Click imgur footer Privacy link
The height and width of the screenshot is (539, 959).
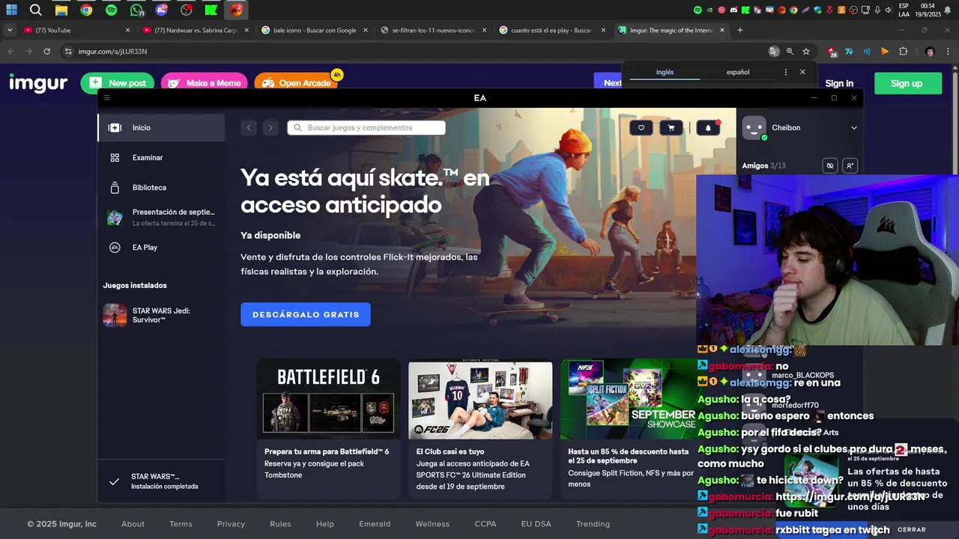pos(231,524)
